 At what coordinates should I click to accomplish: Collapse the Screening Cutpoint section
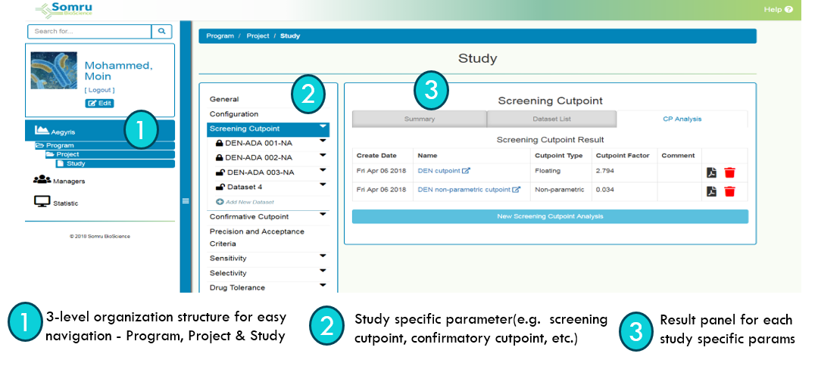pyautogui.click(x=323, y=127)
